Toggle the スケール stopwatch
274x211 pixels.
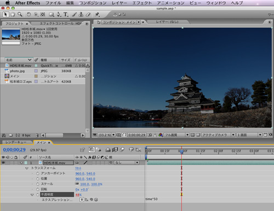click(x=38, y=184)
